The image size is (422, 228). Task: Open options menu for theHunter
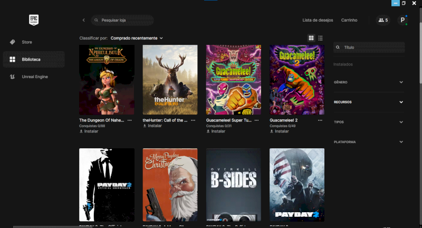coord(193,120)
